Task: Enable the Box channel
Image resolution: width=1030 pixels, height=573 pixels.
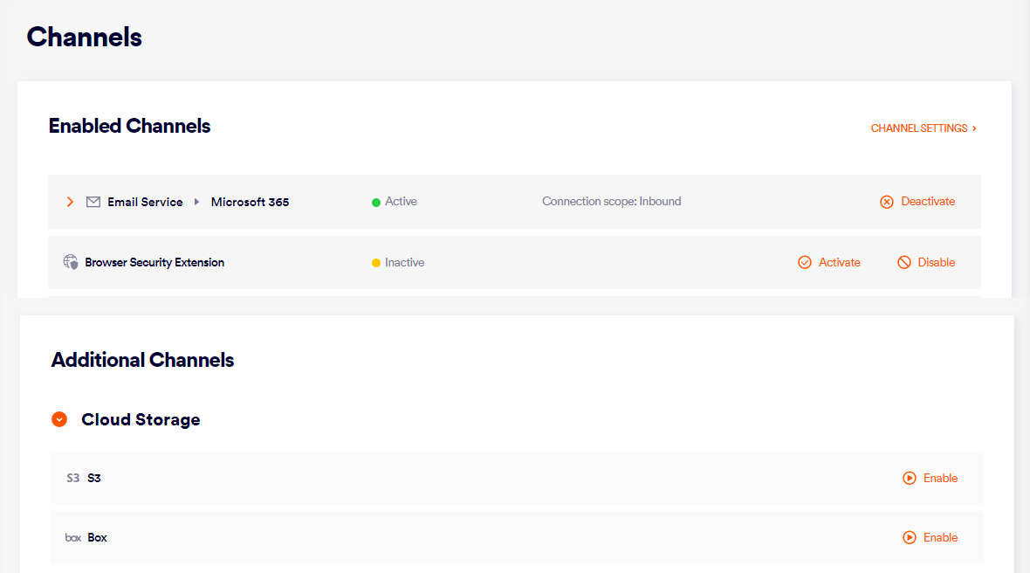Action: [930, 538]
